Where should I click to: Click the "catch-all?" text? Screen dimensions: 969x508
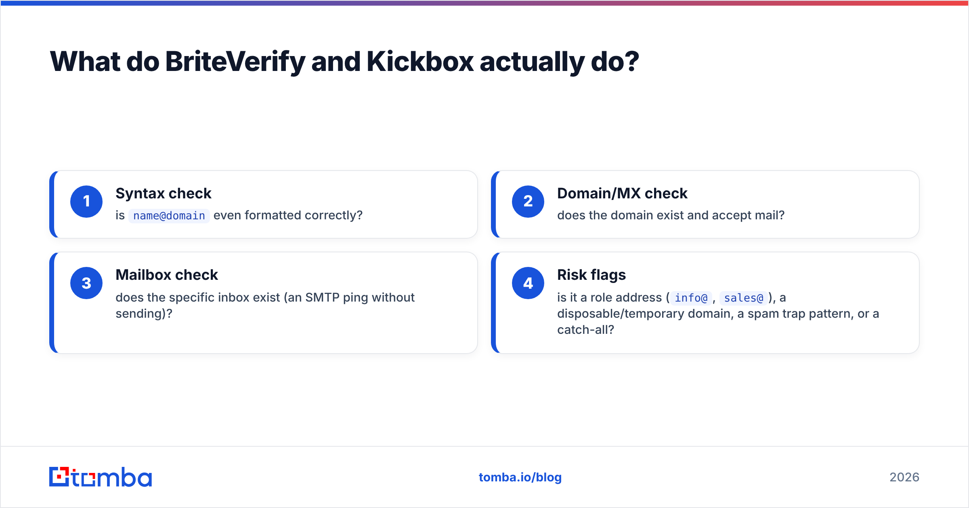coord(585,330)
